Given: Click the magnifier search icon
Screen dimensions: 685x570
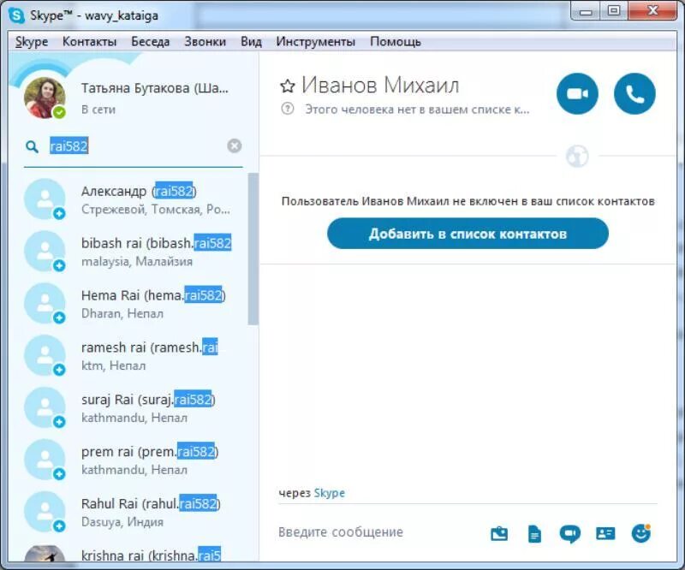Looking at the screenshot, I should click(x=32, y=146).
